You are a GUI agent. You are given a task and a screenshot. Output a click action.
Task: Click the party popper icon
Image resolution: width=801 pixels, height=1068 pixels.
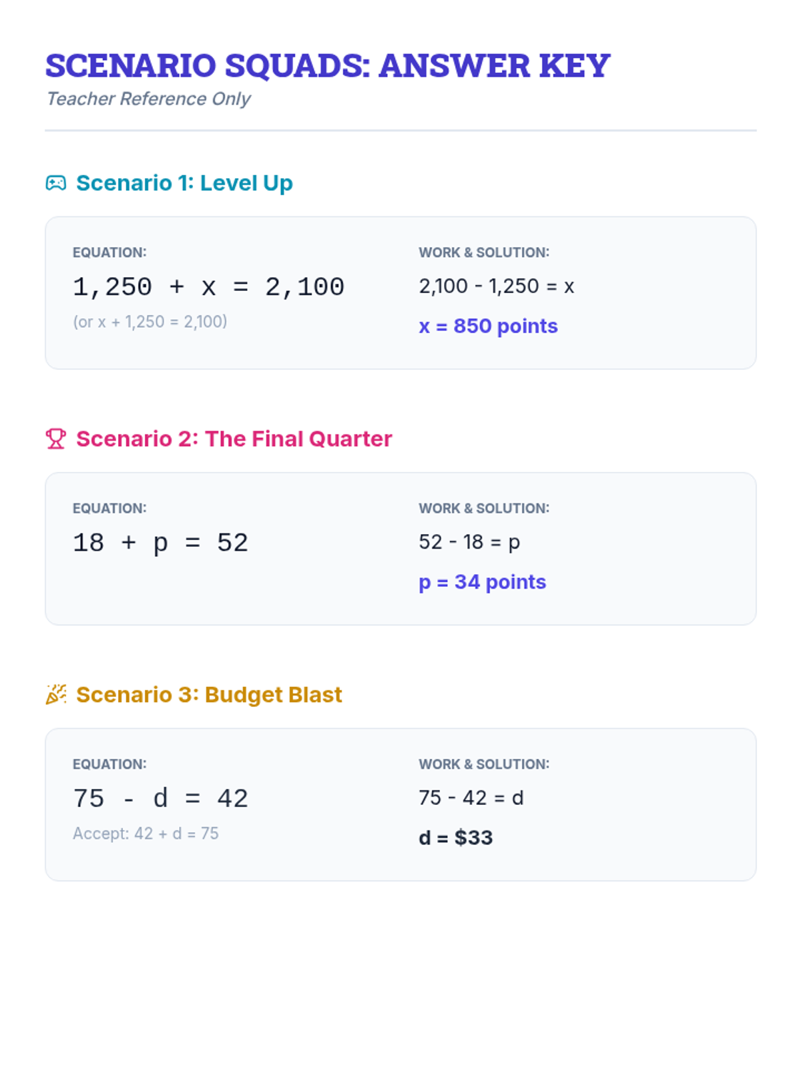pos(56,694)
